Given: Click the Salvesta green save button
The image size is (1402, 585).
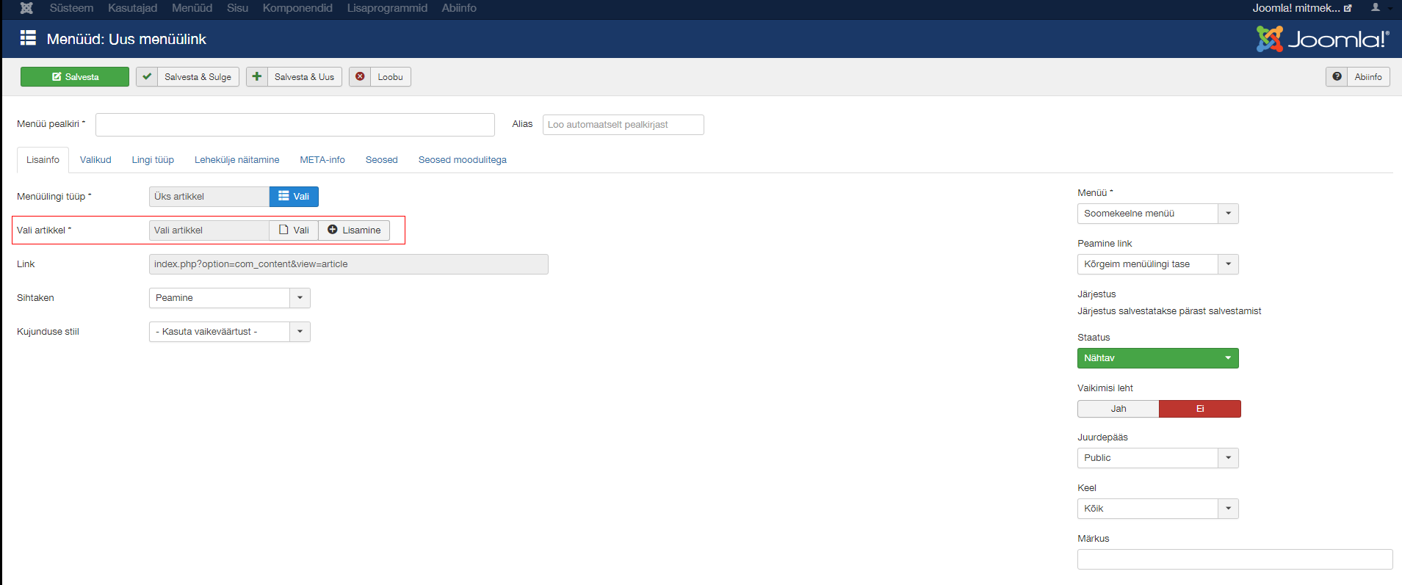Looking at the screenshot, I should [75, 77].
